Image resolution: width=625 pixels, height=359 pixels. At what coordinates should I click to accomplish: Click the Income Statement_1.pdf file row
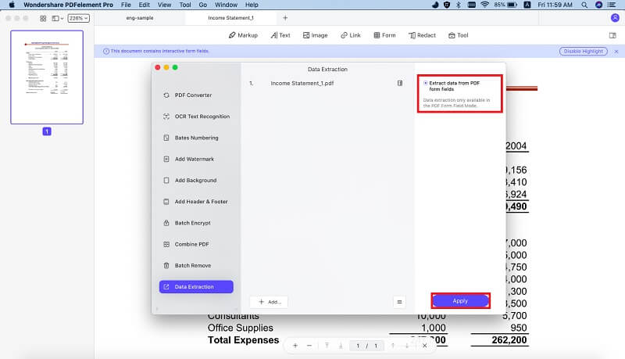[x=327, y=83]
